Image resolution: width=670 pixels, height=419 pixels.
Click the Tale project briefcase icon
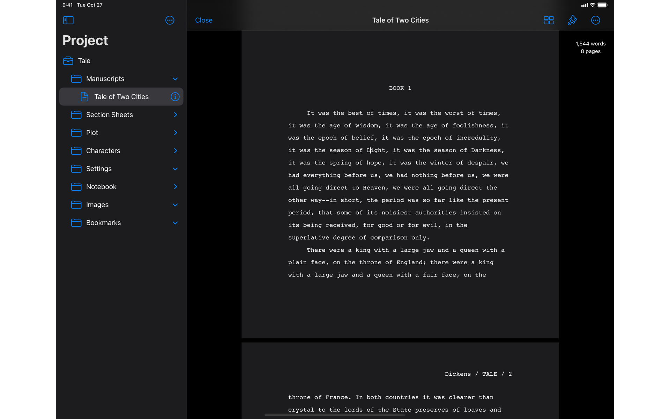tap(68, 61)
